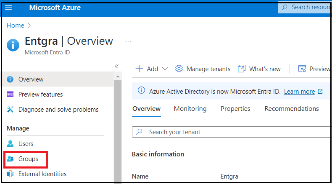Click the External Identities icon

(10, 174)
